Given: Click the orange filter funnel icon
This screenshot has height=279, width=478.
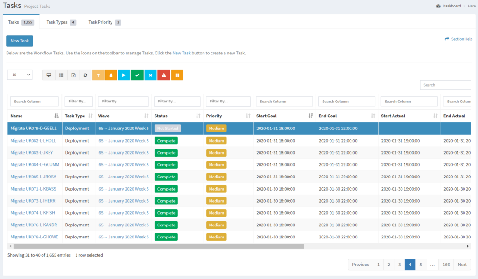Looking at the screenshot, I should [x=99, y=75].
